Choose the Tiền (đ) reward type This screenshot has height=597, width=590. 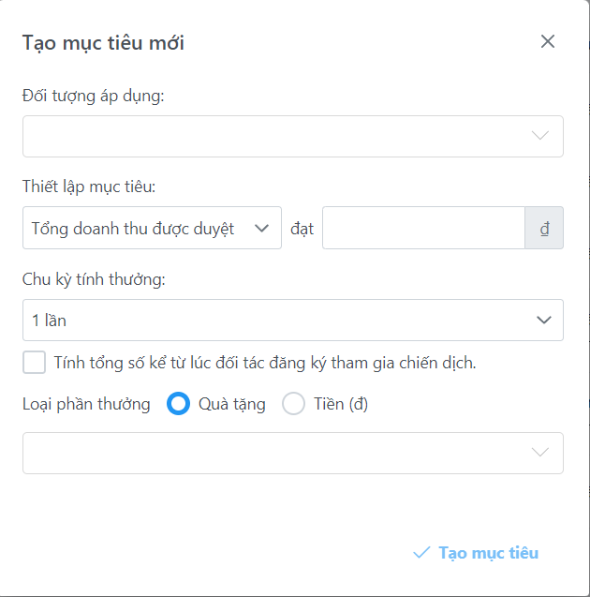294,404
